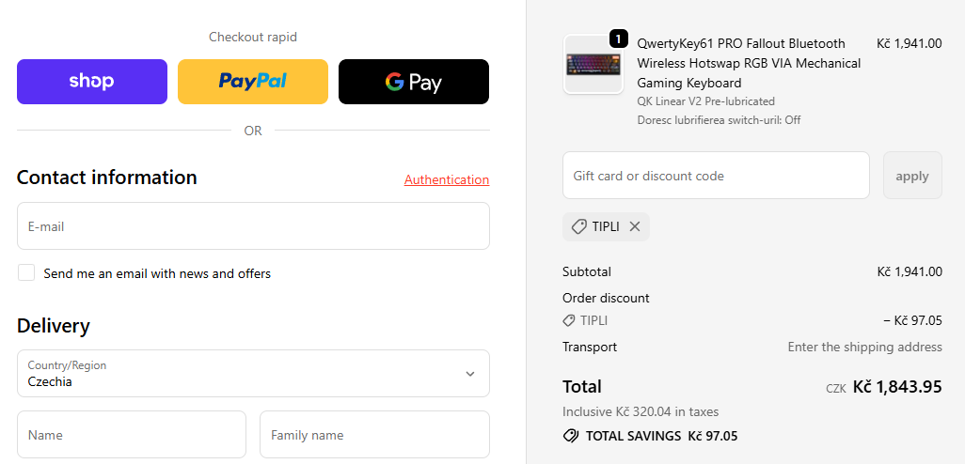
Task: Click the Total Savings tags icon
Action: click(x=570, y=436)
